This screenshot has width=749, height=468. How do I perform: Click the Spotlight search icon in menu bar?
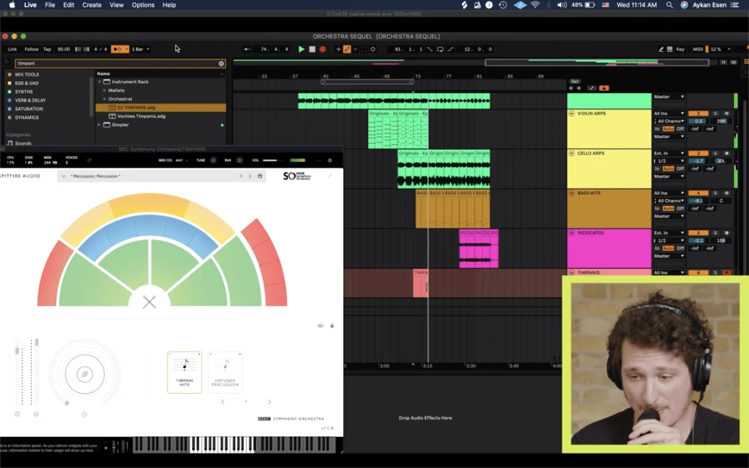coord(669,5)
